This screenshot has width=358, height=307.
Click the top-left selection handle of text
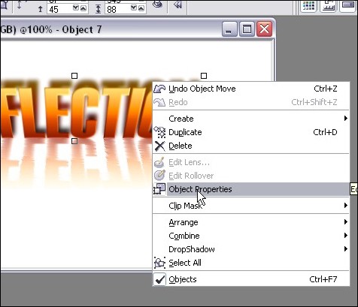[74, 76]
